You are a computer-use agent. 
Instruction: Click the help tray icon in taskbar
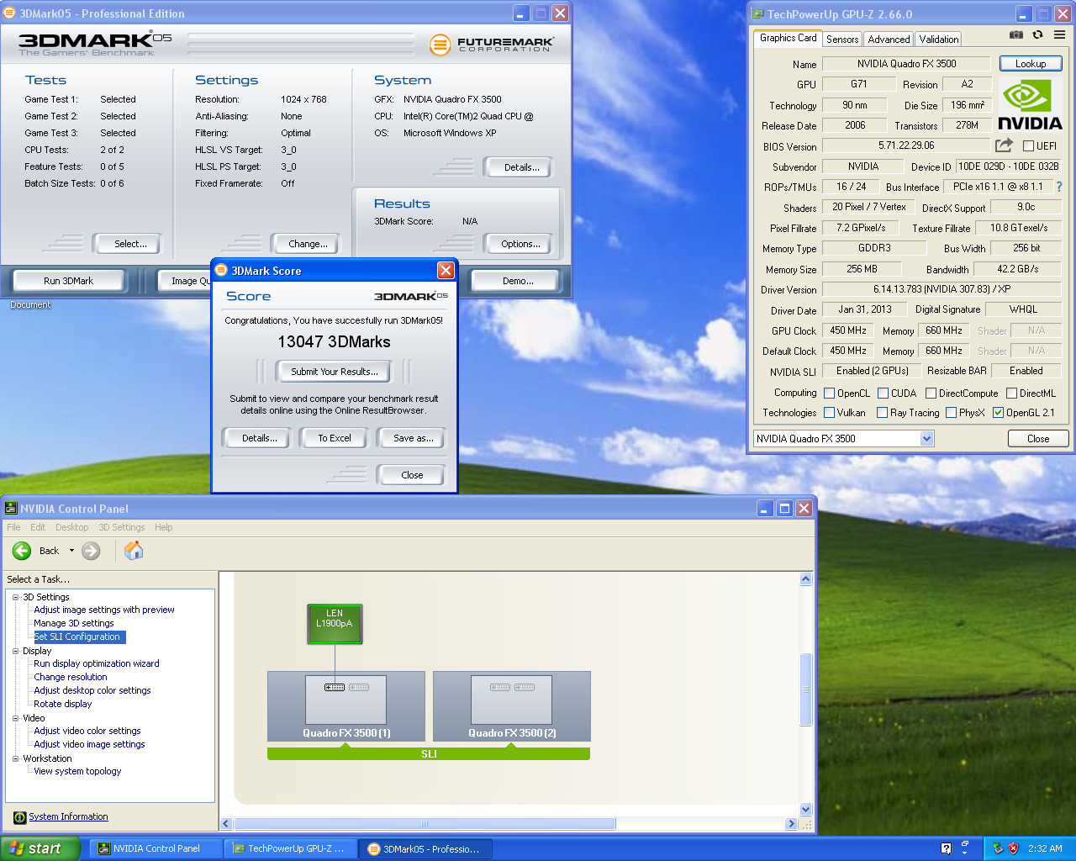pyautogui.click(x=947, y=848)
